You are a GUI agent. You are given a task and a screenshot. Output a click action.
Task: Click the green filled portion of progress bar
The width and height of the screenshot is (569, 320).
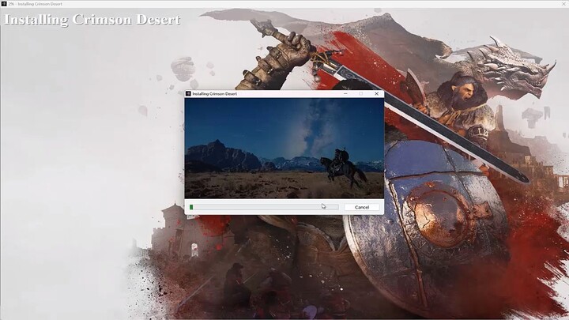[191, 207]
